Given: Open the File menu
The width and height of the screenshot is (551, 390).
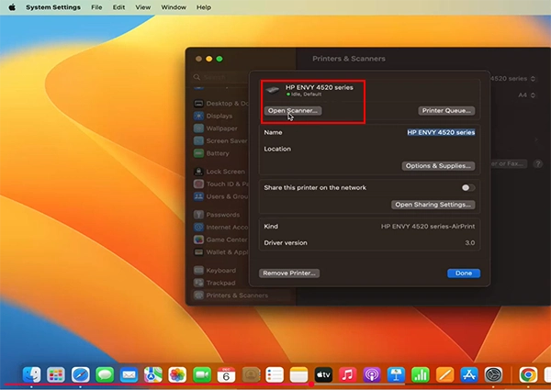Looking at the screenshot, I should [96, 7].
